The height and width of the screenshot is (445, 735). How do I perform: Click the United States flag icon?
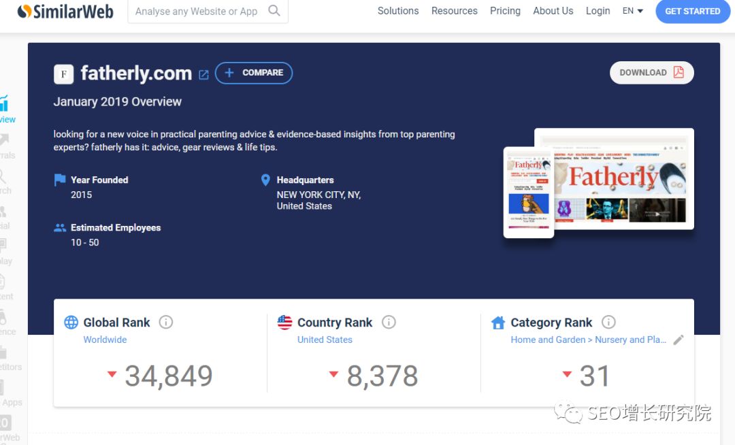pyautogui.click(x=284, y=323)
